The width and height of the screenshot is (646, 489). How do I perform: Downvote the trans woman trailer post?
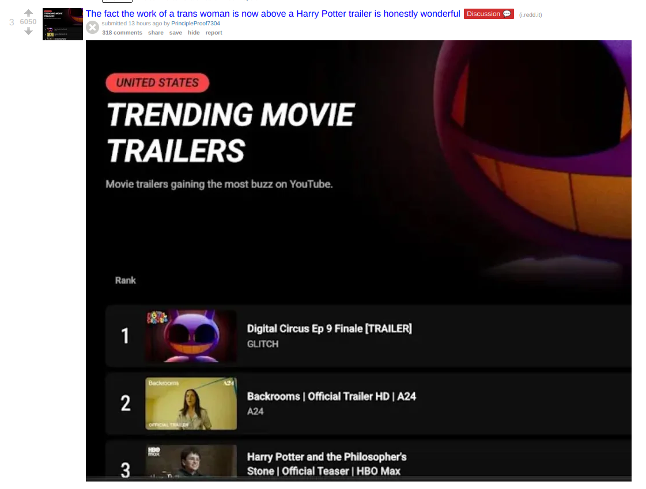(28, 31)
